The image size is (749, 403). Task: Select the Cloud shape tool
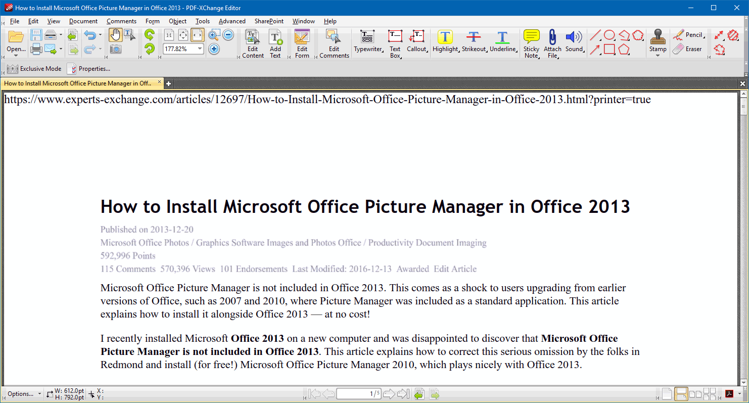pos(638,35)
